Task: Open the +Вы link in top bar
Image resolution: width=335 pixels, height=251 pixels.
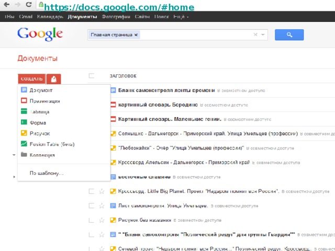Action: [9, 17]
